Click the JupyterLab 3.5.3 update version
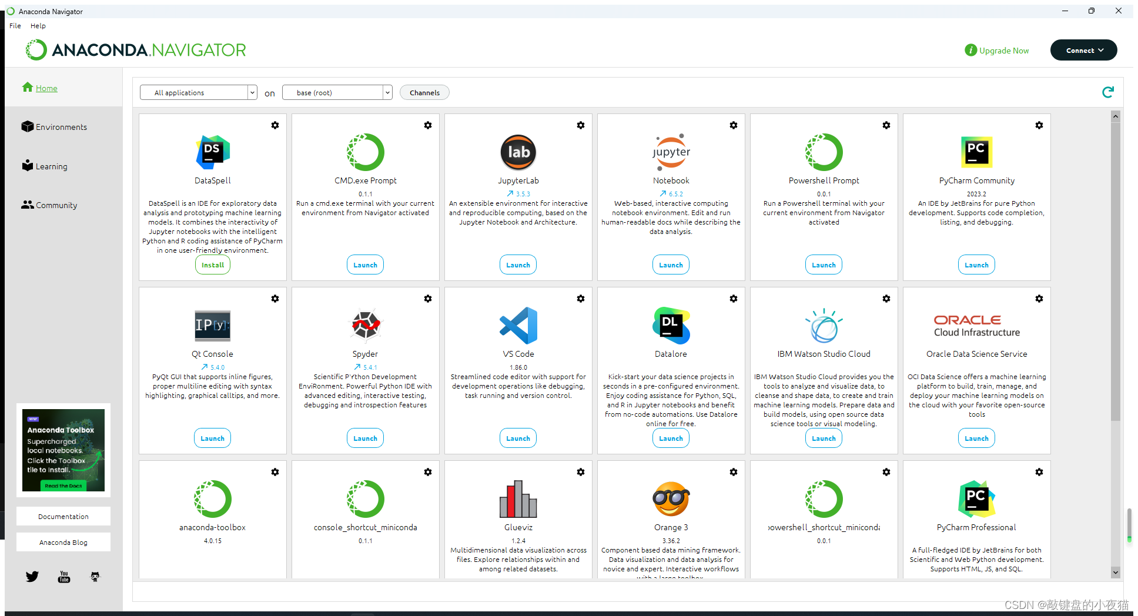1138x616 pixels. pyautogui.click(x=518, y=194)
